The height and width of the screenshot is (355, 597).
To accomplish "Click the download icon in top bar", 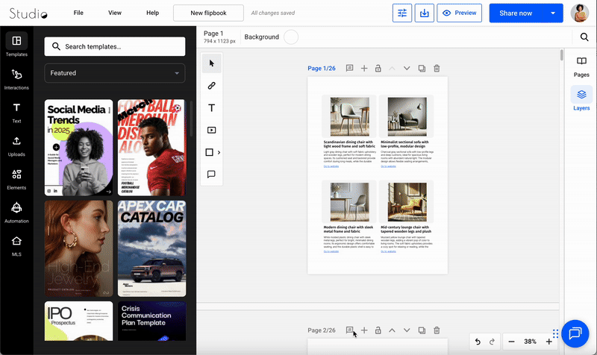I will 424,13.
